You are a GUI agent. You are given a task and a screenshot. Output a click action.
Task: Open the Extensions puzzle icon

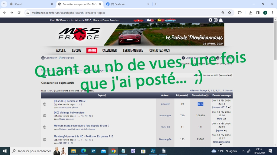point(240,13)
